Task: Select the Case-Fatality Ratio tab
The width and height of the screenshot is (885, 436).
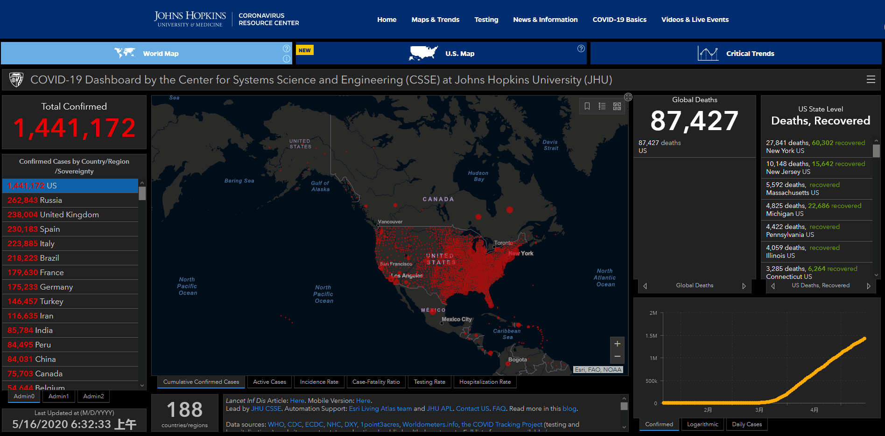Action: point(376,382)
